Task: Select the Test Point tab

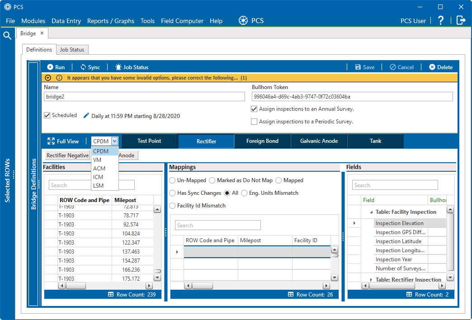Action: (149, 141)
